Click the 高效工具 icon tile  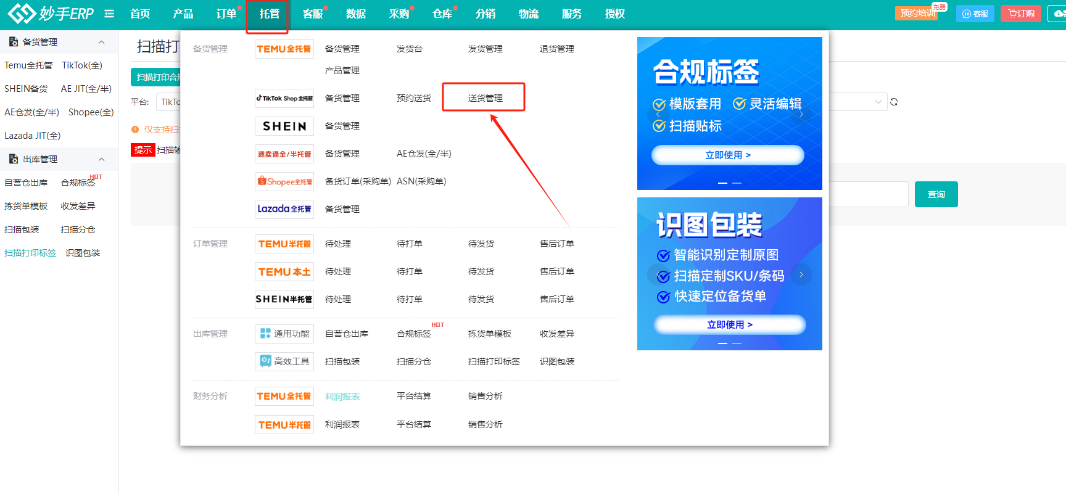(x=284, y=361)
